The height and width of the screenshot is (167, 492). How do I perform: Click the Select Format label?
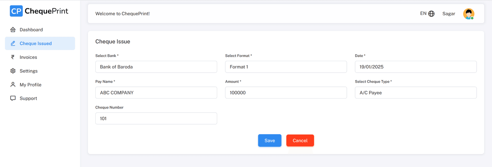[x=239, y=56]
